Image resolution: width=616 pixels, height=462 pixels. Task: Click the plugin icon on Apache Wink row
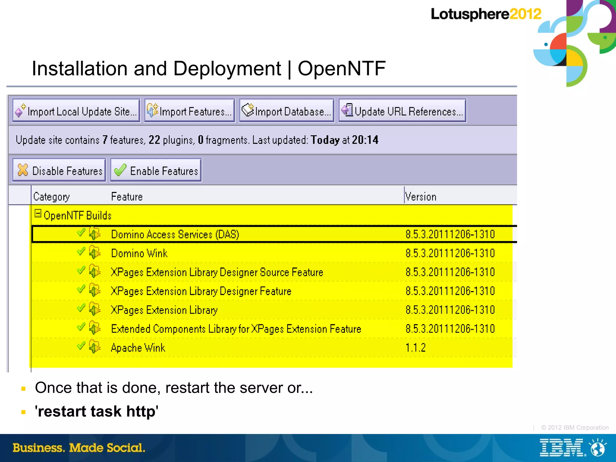coord(95,347)
